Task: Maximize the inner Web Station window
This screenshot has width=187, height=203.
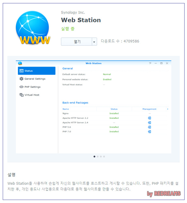Action: (161, 63)
